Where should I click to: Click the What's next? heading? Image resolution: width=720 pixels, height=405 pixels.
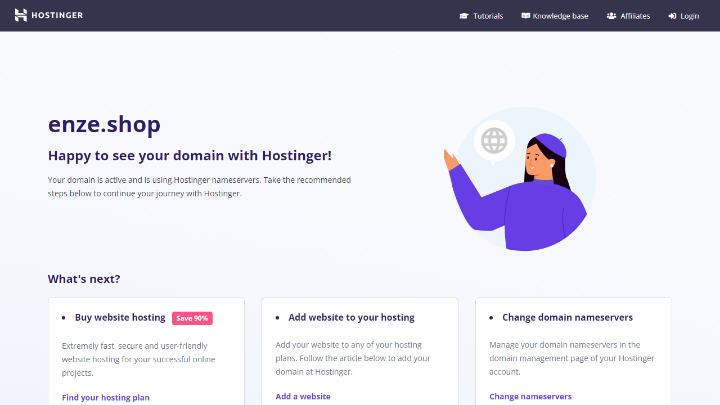pyautogui.click(x=84, y=279)
